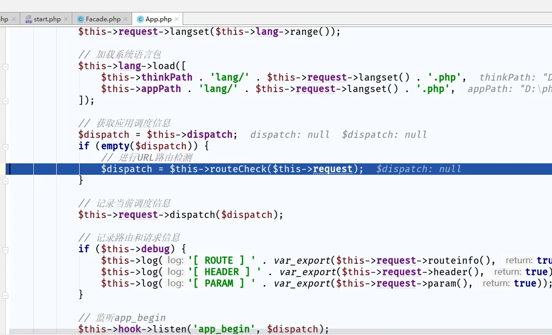Collapse the if empty($dispatch) block
This screenshot has width=552, height=335.
5,146
